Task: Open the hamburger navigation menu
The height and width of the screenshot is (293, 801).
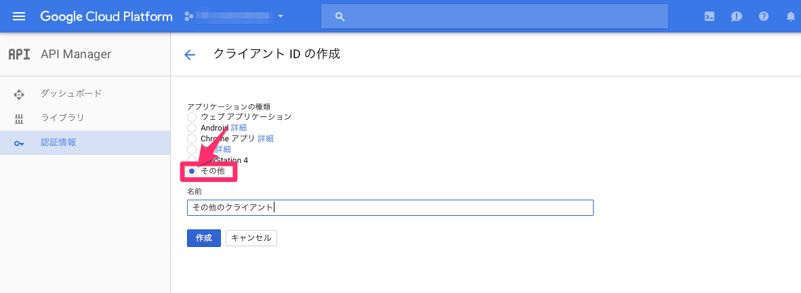Action: coord(19,16)
